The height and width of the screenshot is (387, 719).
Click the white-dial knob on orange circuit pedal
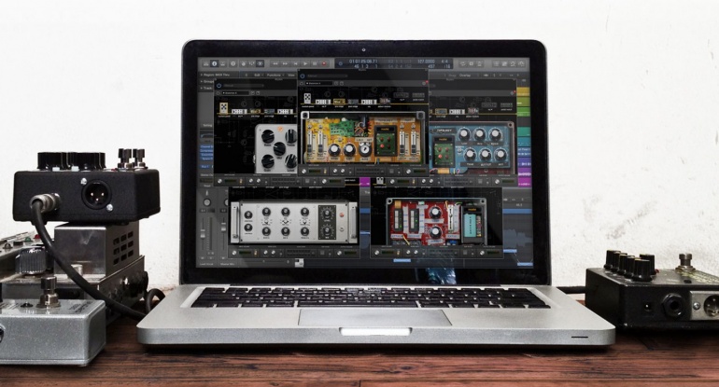[365, 150]
